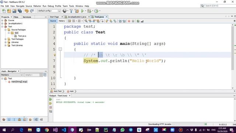Viewport: 236px width, 133px height.
Task: Click the globe browser icon in toolbar
Action: coord(65,11)
